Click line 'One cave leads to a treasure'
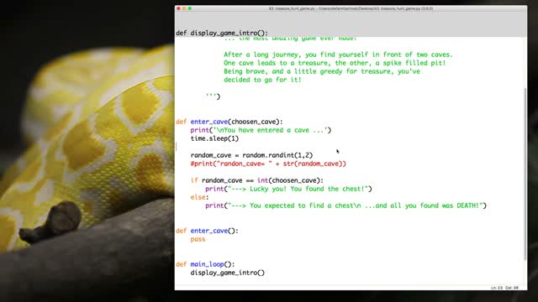The width and height of the screenshot is (538, 302). 335,63
